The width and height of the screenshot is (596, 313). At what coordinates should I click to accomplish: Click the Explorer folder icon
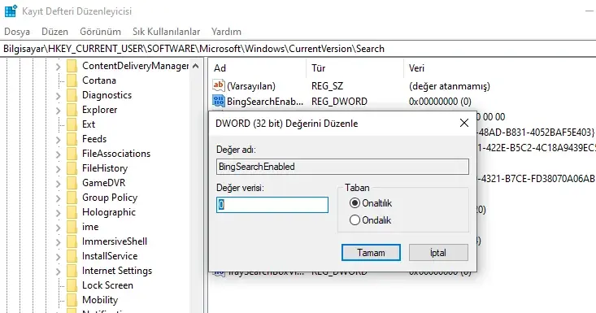(x=72, y=110)
